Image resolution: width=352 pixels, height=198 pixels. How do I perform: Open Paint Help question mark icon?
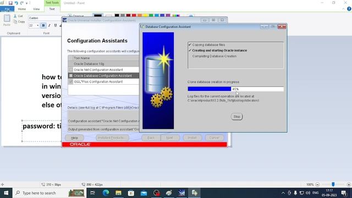pyautogui.click(x=349, y=9)
